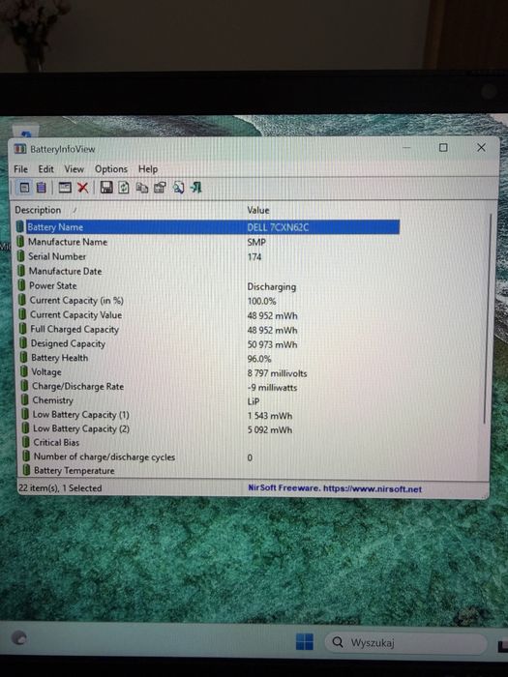The height and width of the screenshot is (677, 508).
Task: Open the View menu
Action: click(75, 169)
